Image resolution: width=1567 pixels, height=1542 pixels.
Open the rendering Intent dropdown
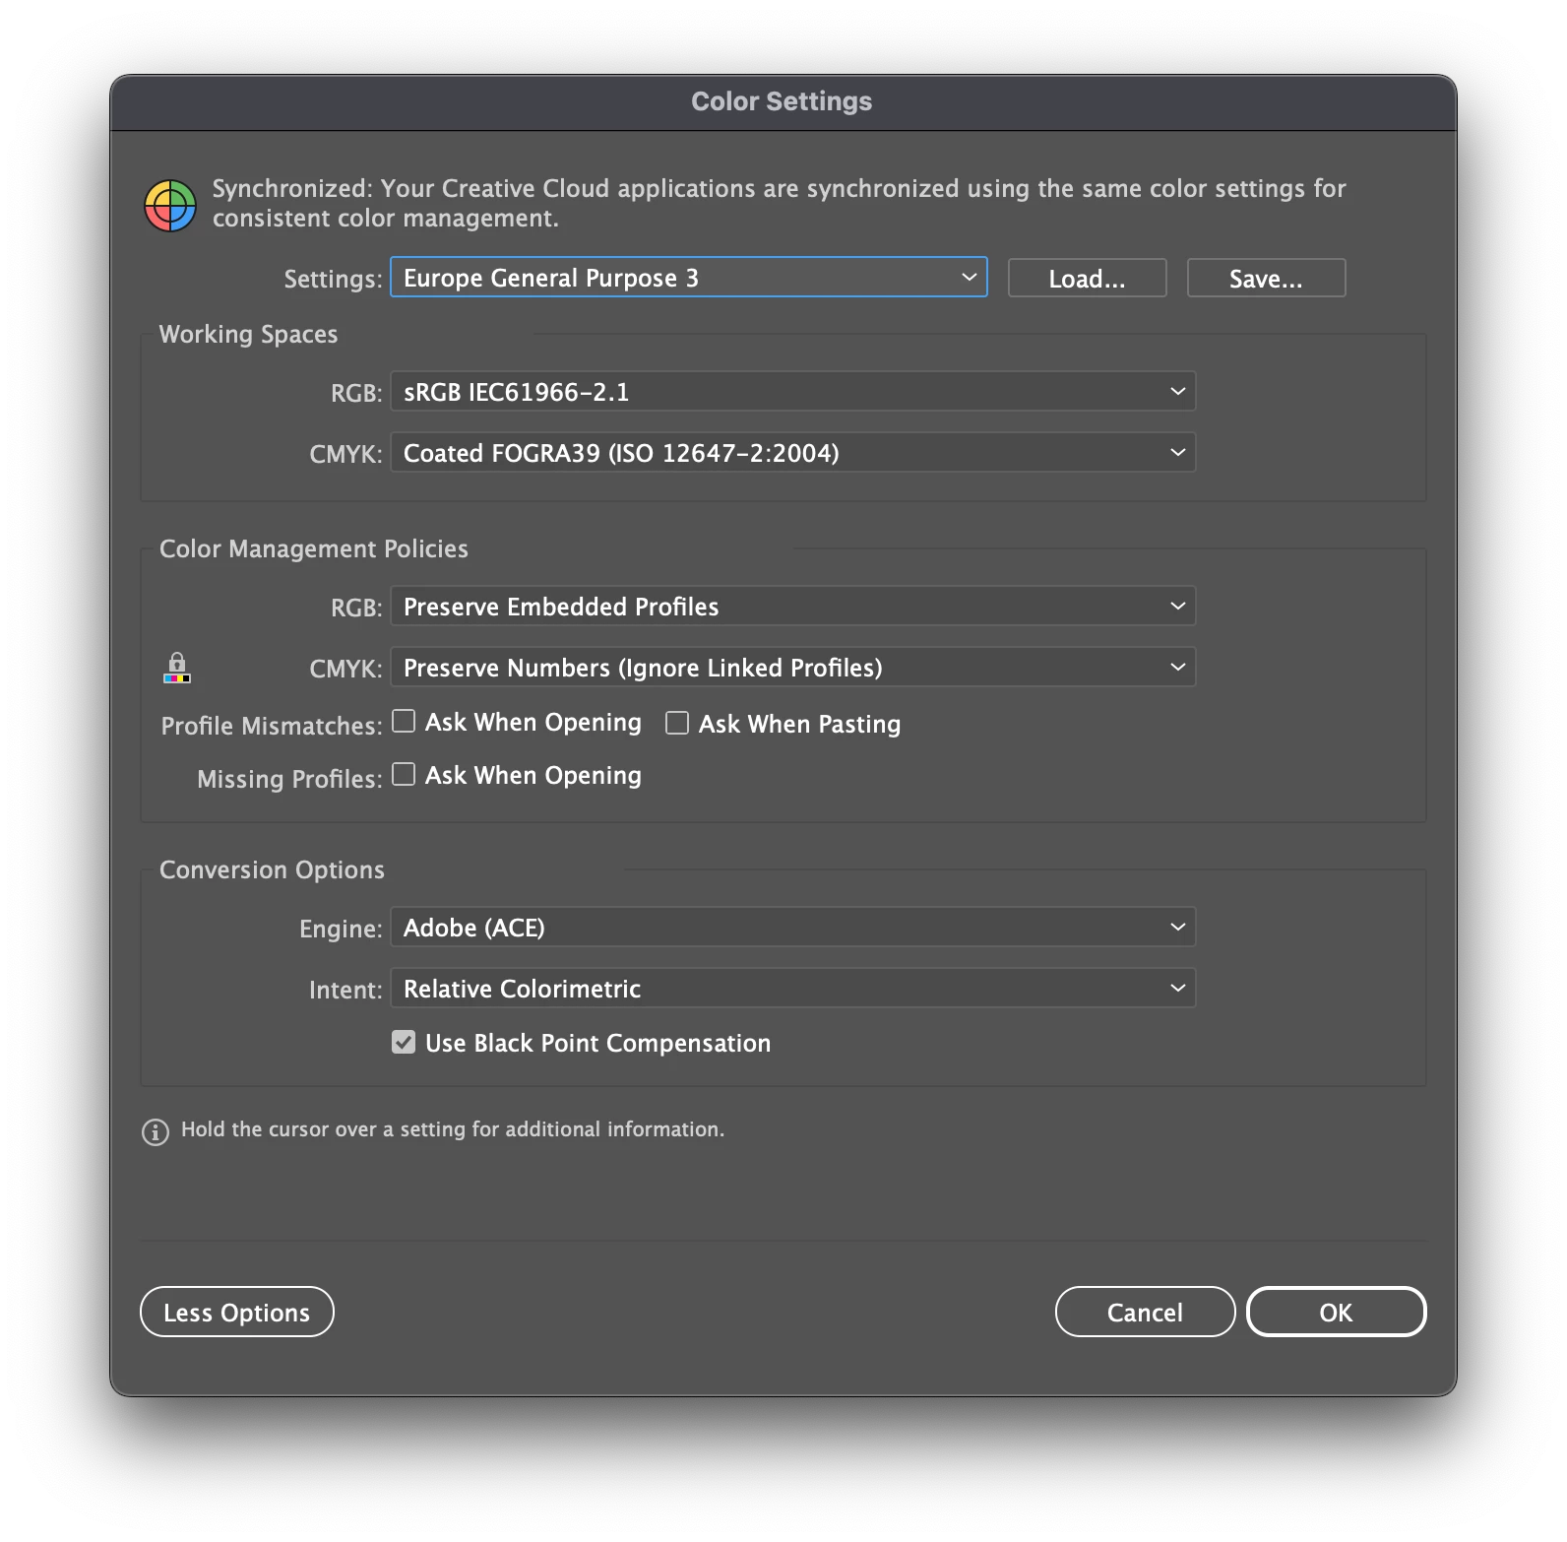tap(793, 989)
